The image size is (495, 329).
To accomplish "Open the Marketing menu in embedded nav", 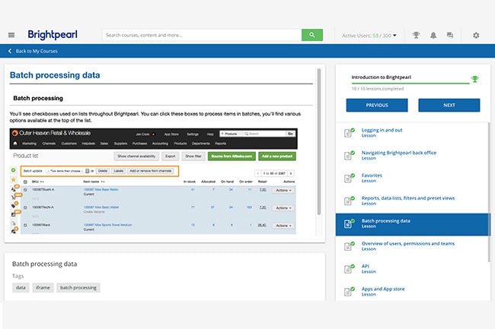I will pos(29,144).
